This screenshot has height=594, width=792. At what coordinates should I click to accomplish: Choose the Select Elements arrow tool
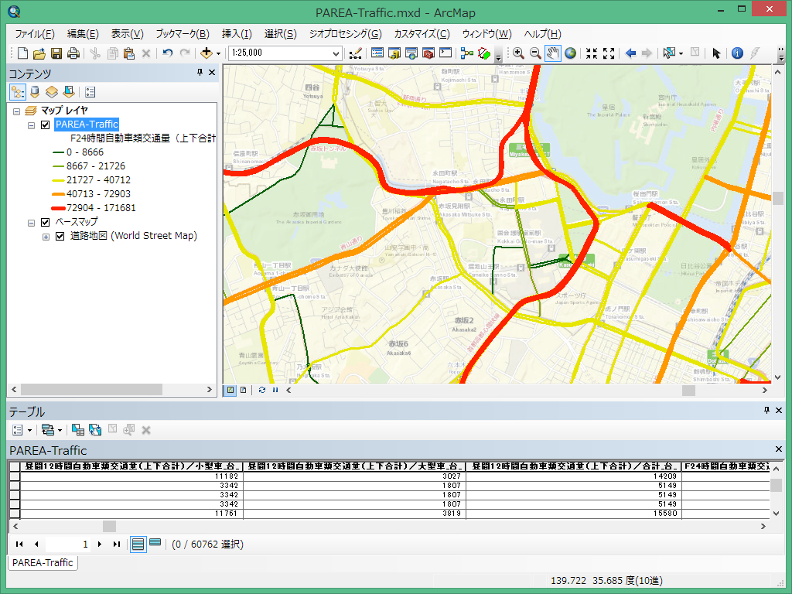tap(715, 53)
